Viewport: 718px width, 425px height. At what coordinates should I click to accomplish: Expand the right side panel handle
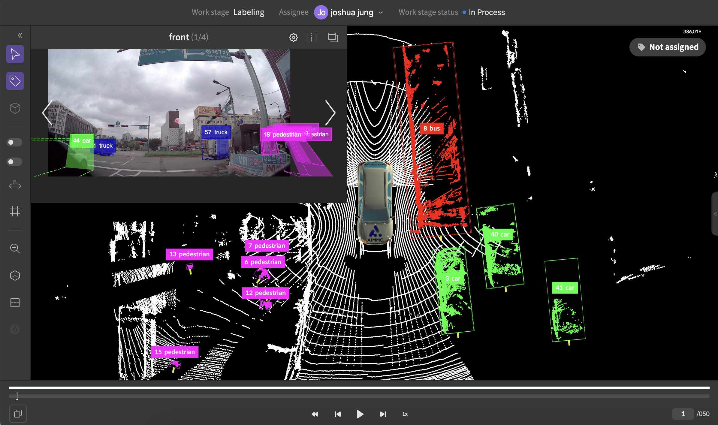coord(715,214)
